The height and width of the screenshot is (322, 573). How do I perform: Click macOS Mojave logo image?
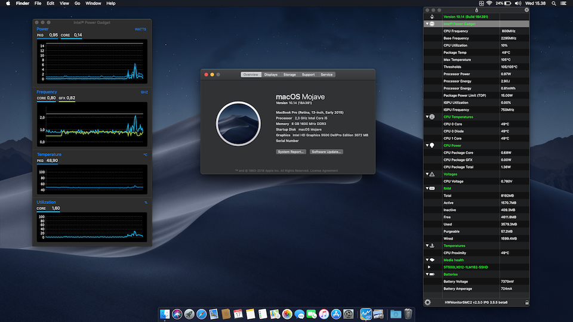[238, 124]
